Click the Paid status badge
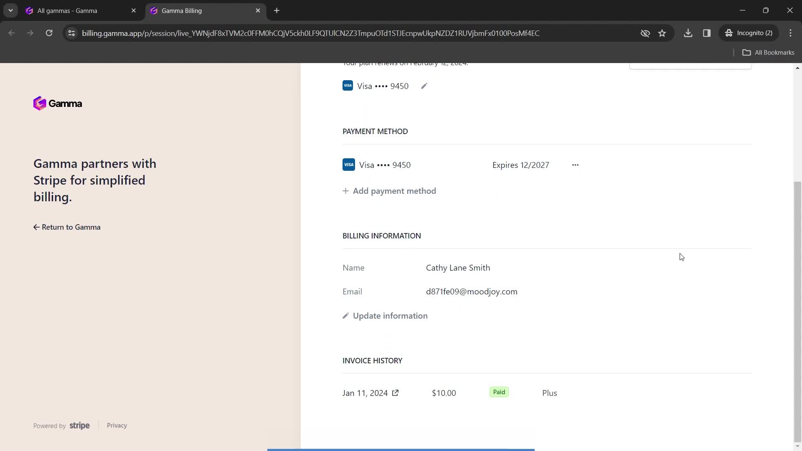The width and height of the screenshot is (802, 451). coord(499,392)
